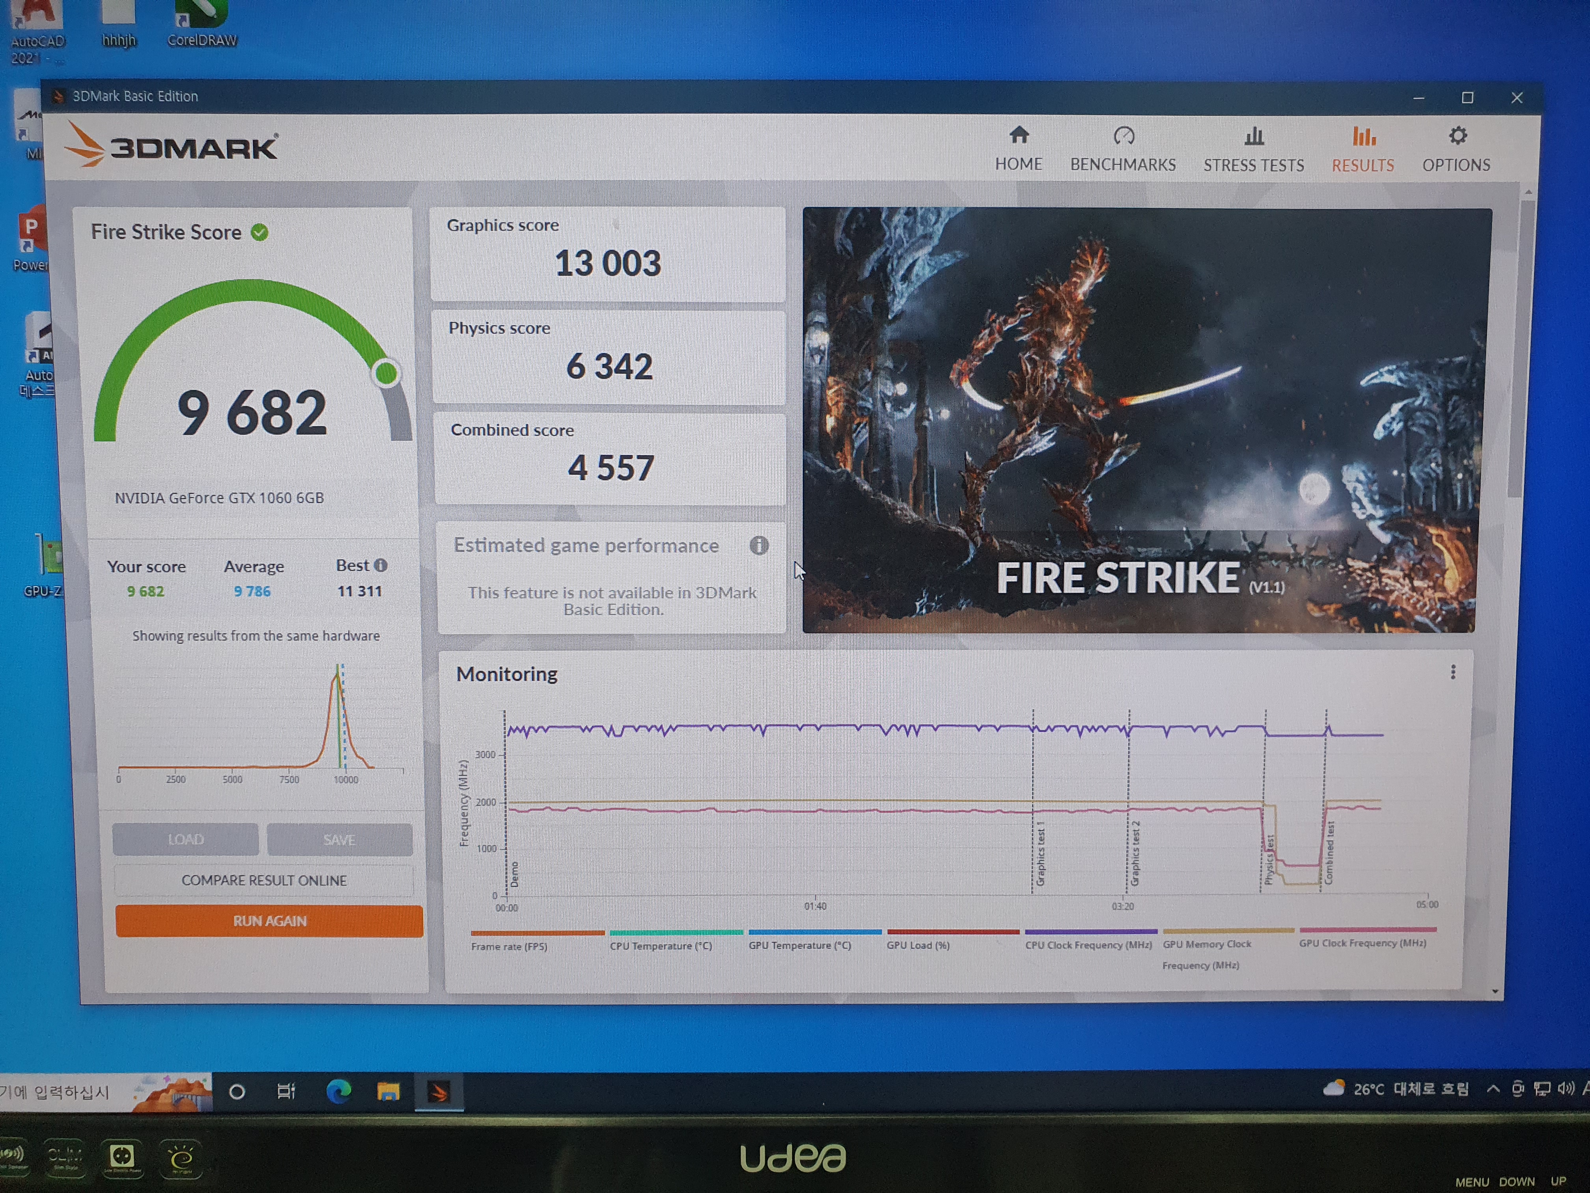Click the Cortana circle icon on taskbar

click(237, 1092)
